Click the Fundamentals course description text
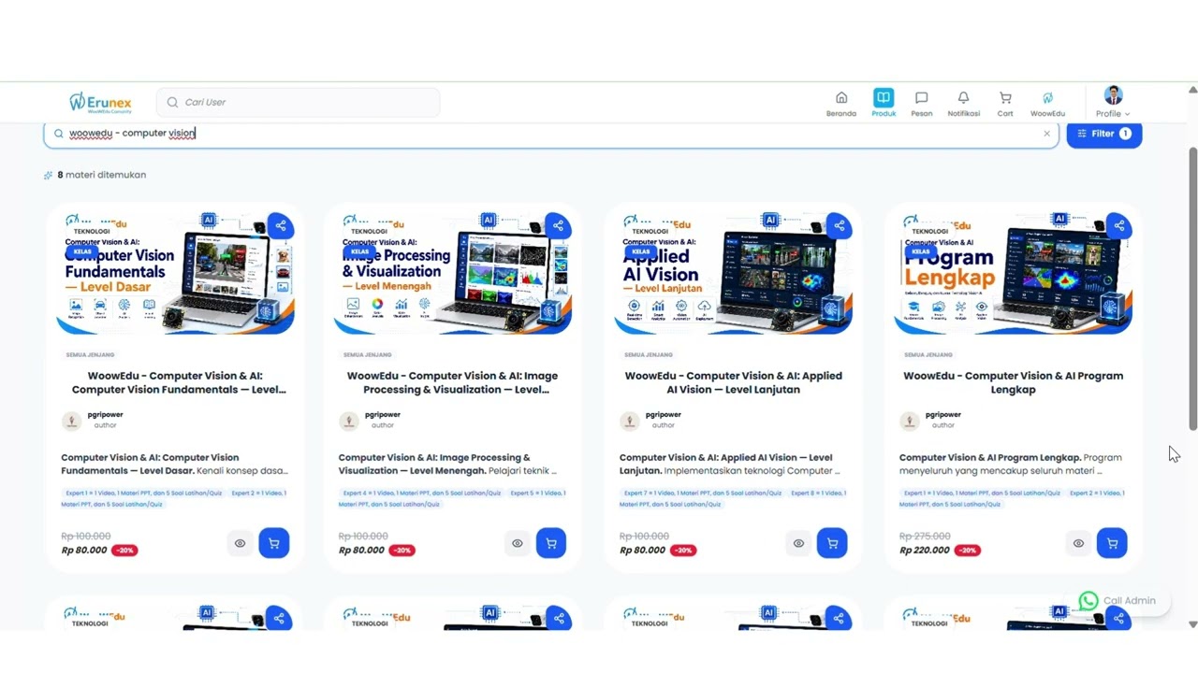Image resolution: width=1198 pixels, height=673 pixels. pyautogui.click(x=175, y=465)
